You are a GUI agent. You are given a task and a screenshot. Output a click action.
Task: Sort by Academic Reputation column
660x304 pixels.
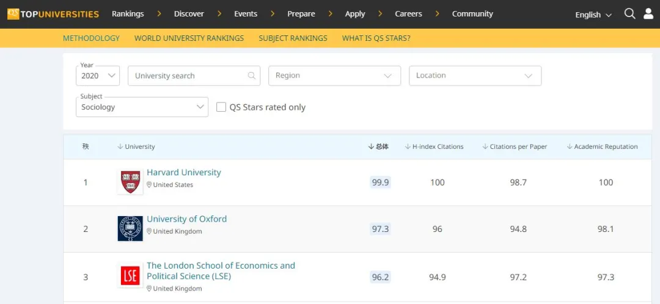[603, 147]
